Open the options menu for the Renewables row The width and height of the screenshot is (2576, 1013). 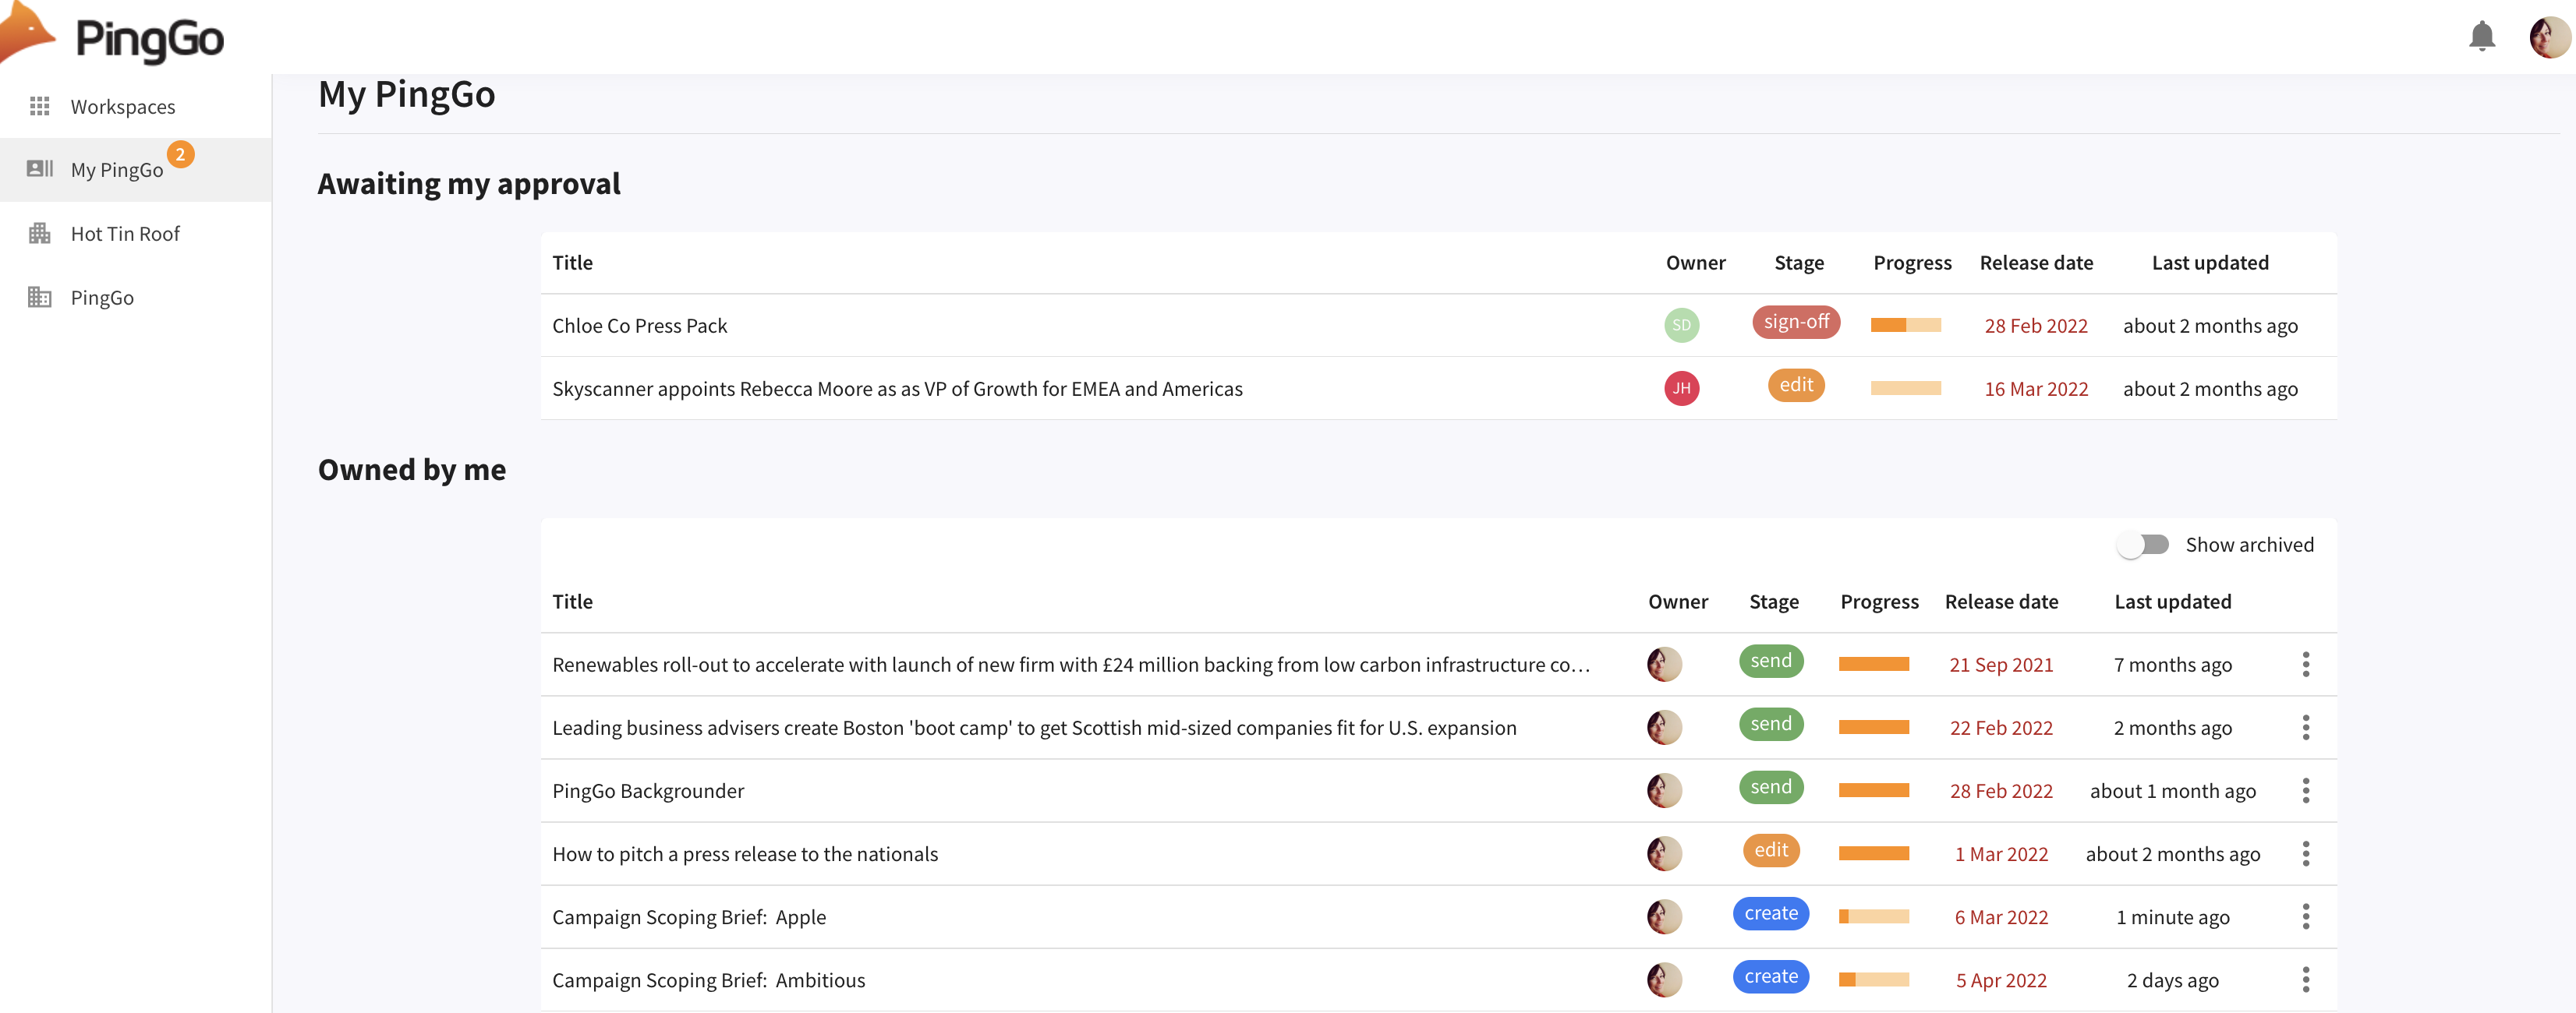2306,663
